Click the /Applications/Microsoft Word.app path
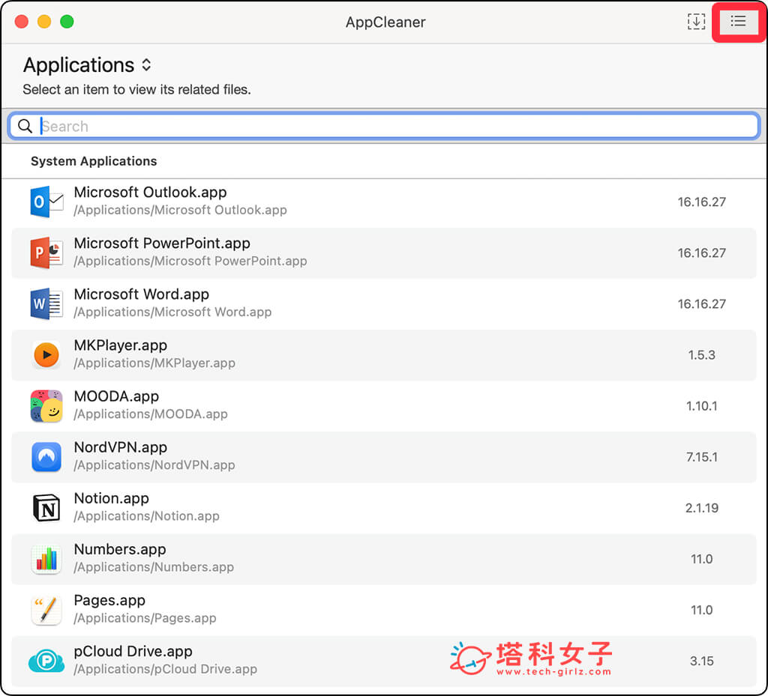768x696 pixels. point(172,312)
